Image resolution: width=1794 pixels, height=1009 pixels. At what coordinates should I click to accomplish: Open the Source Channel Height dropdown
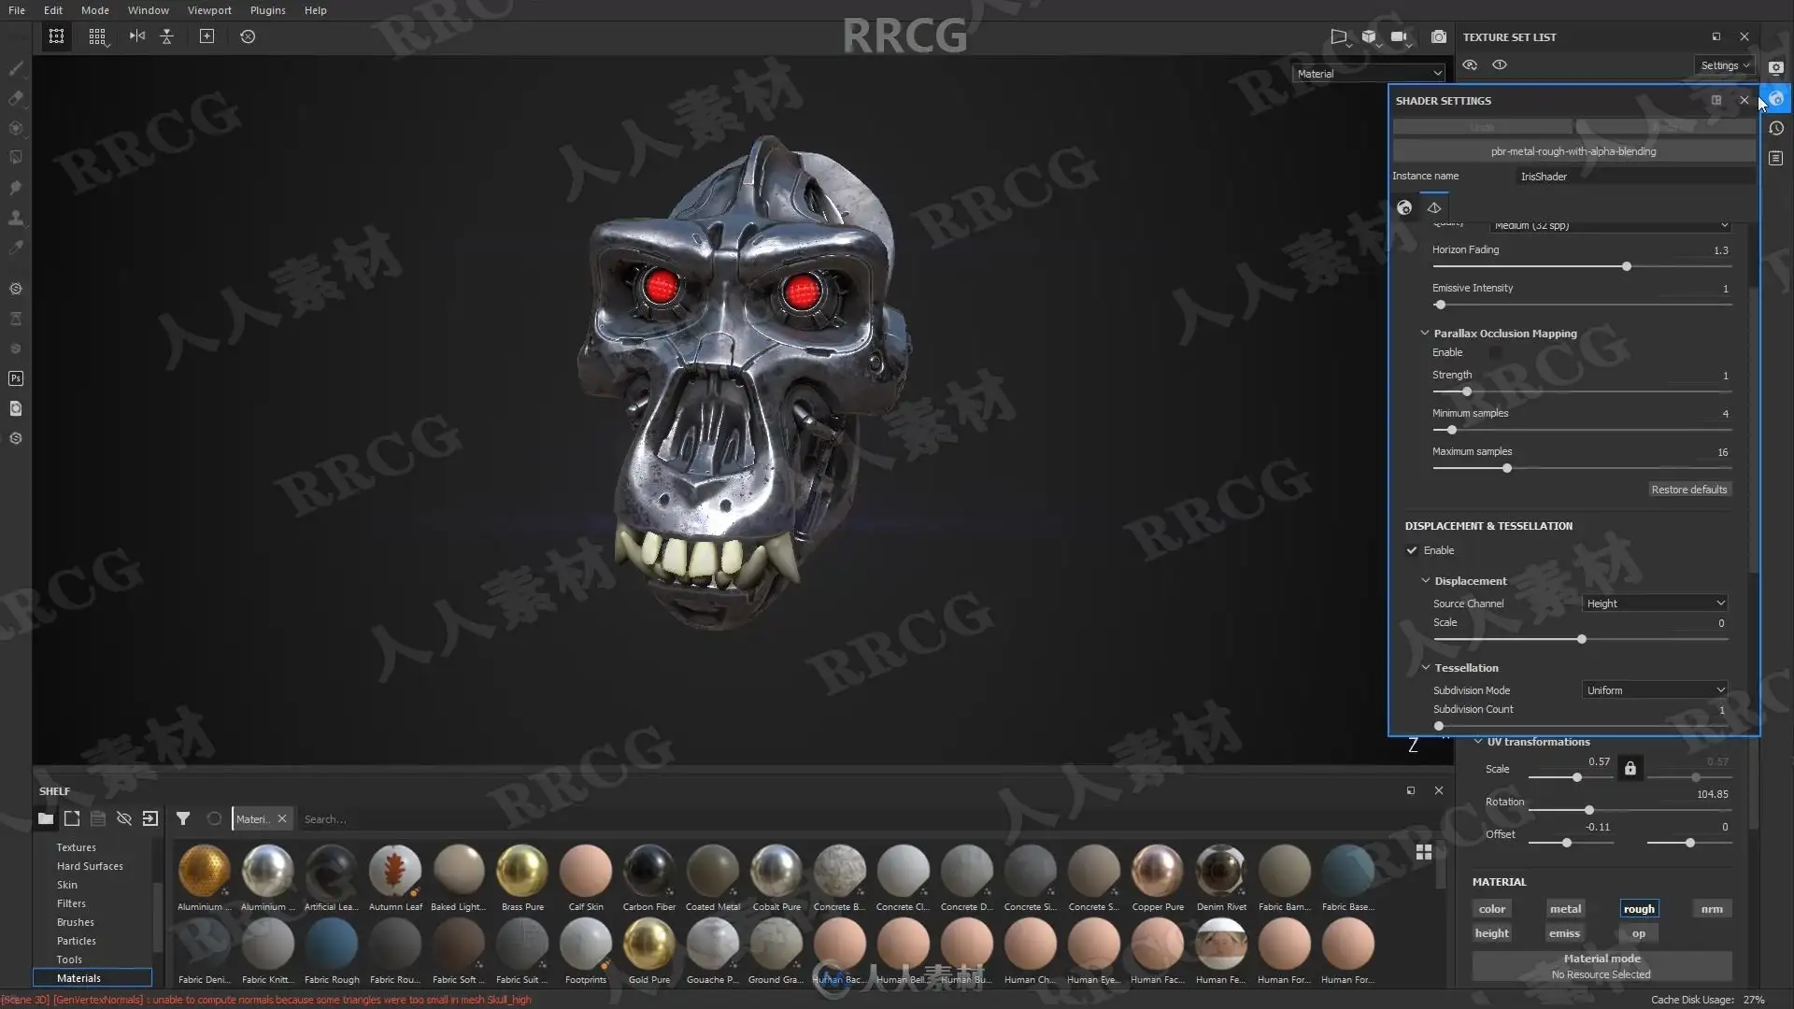pos(1655,604)
